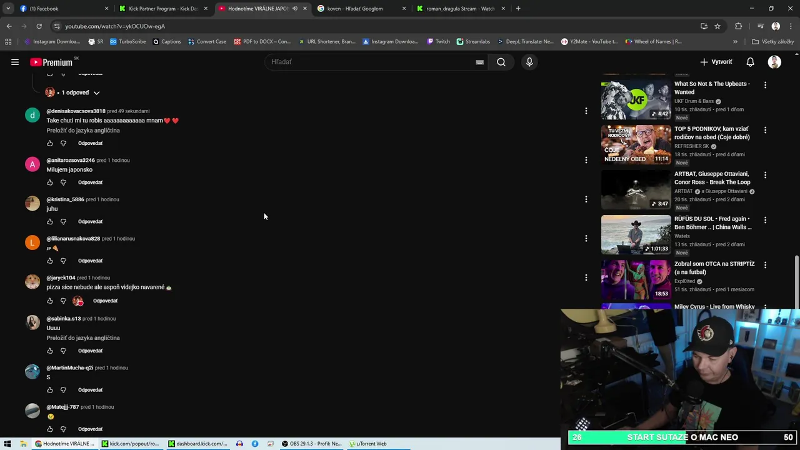
Task: Open the @MartinMucha-q2i channel name
Action: click(x=70, y=367)
